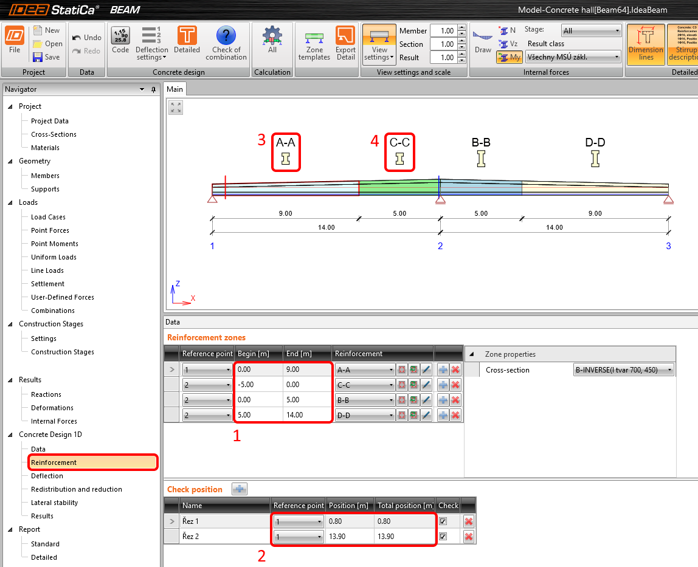698x567 pixels.
Task: Open the Navigator panel options arrow
Action: coord(142,89)
